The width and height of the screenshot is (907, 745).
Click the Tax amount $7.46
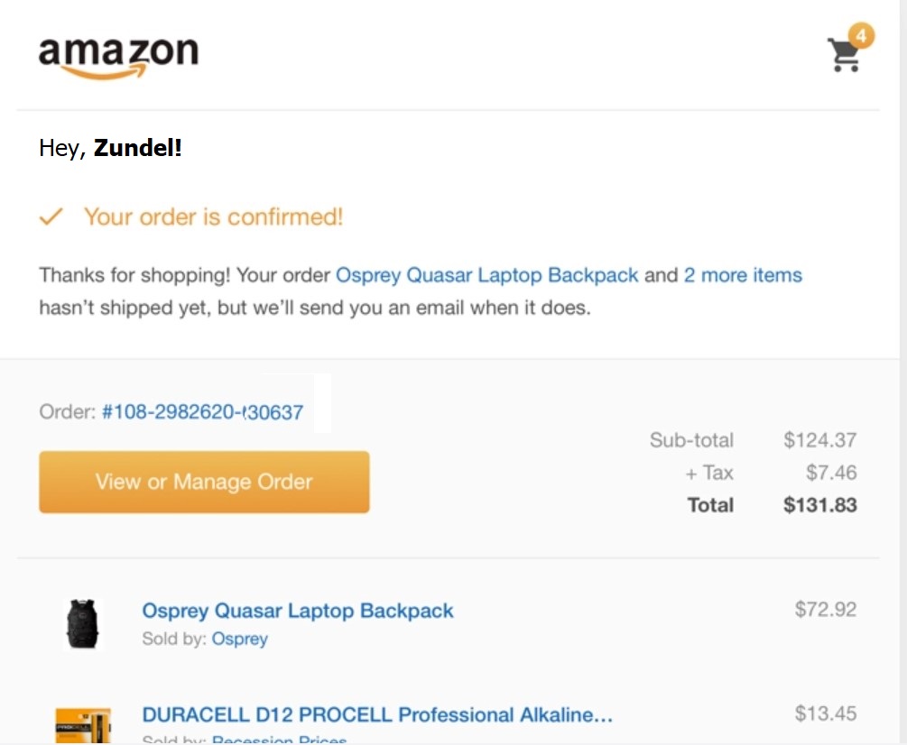coord(831,473)
